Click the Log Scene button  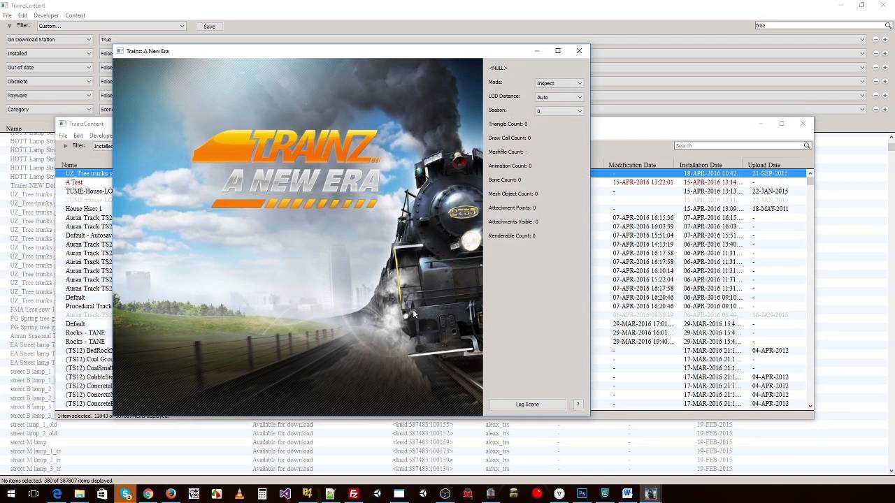pos(527,404)
